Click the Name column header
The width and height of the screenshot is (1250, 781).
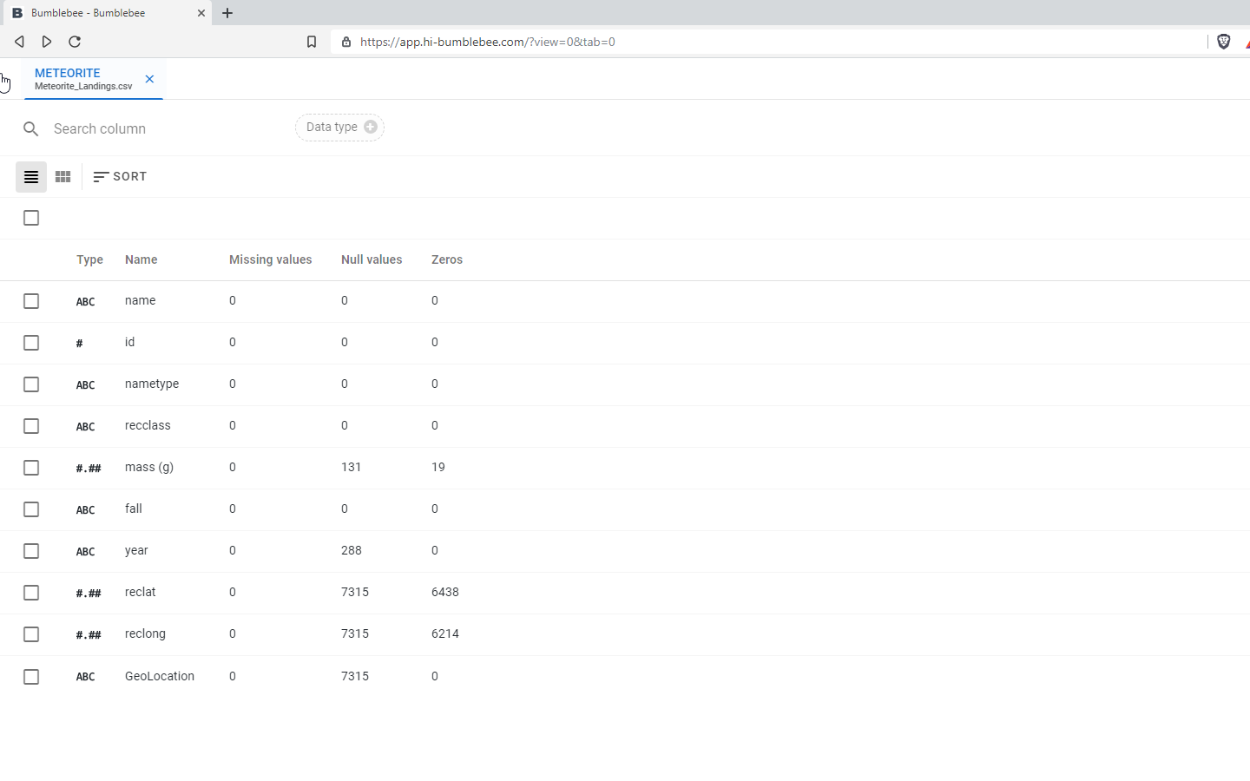point(141,259)
